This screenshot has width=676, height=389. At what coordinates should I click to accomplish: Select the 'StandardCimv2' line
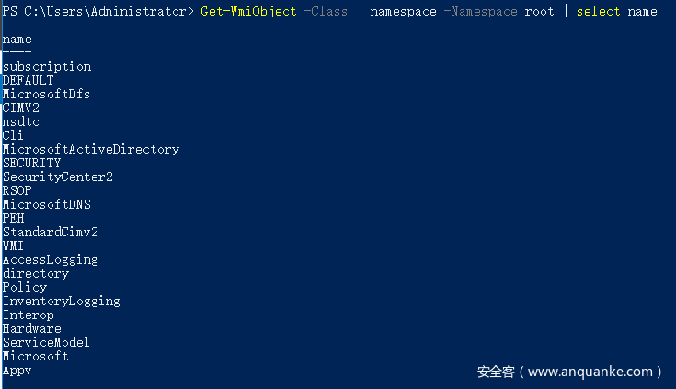click(x=51, y=232)
